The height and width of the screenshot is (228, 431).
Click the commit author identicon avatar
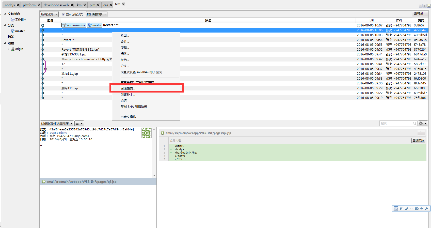[x=146, y=133]
